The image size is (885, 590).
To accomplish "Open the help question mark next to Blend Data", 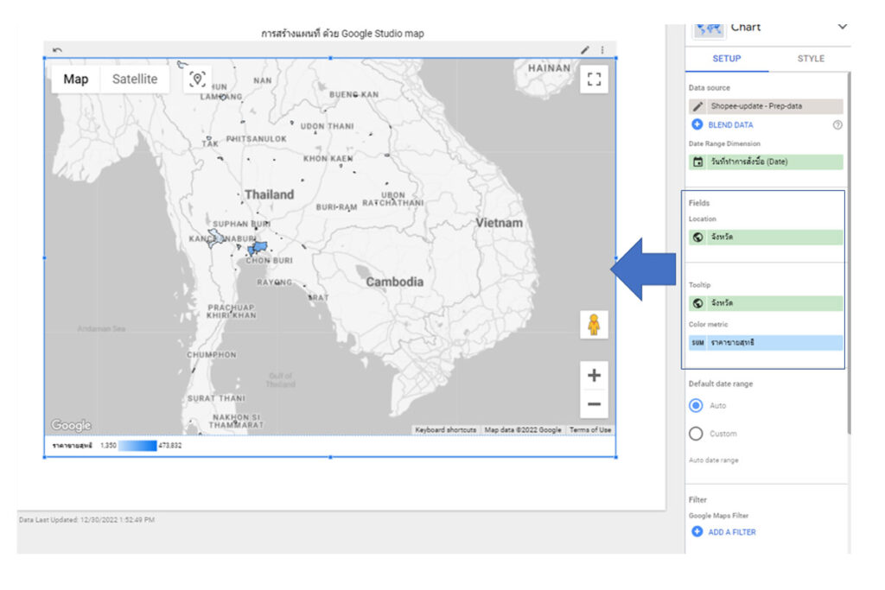I will (x=837, y=125).
